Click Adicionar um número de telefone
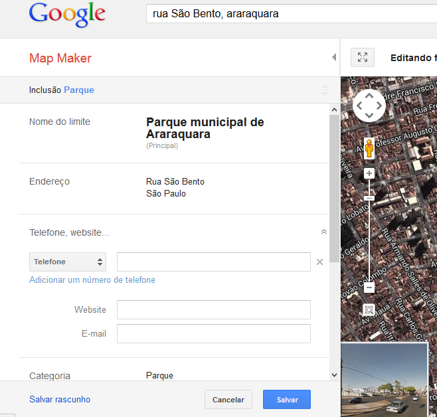 [92, 280]
